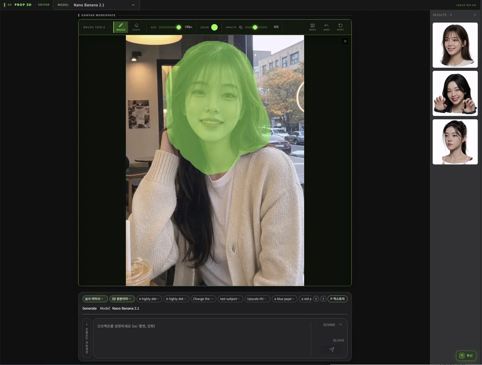The width and height of the screenshot is (482, 365).
Task: Click the EDITOR label in header
Action: point(44,5)
